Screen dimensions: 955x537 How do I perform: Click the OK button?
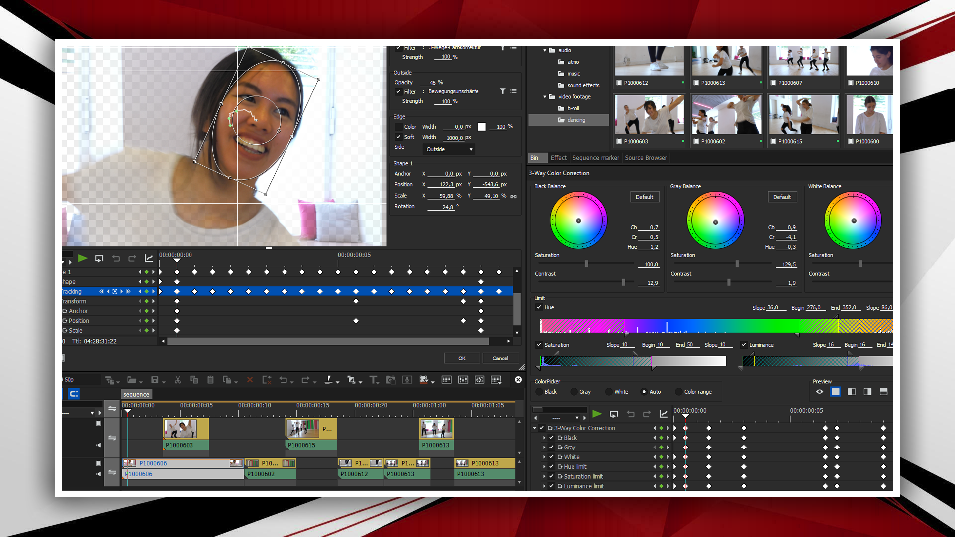tap(462, 358)
